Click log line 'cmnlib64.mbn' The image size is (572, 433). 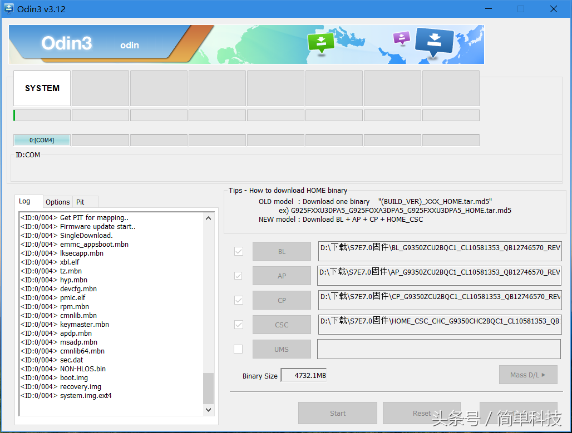(63, 351)
